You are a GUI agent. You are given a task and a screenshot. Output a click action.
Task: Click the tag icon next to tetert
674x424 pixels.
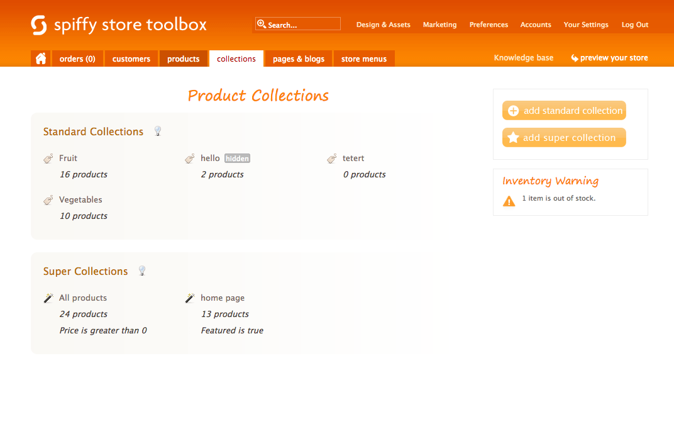pyautogui.click(x=332, y=159)
